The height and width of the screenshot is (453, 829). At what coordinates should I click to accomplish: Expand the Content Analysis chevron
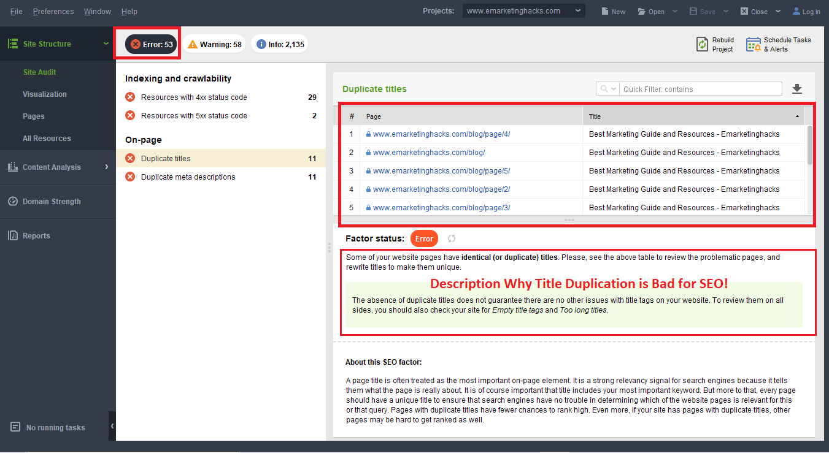coord(107,167)
